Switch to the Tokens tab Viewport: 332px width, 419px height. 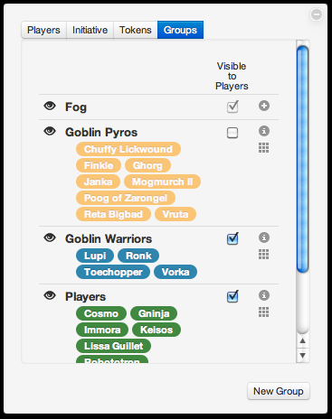click(136, 30)
